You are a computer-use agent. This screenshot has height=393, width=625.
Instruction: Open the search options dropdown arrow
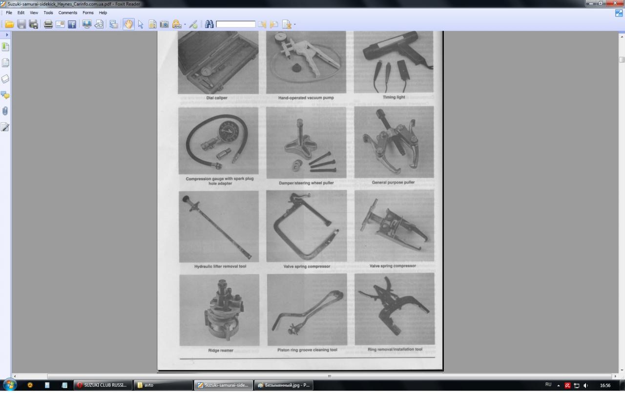click(x=294, y=24)
